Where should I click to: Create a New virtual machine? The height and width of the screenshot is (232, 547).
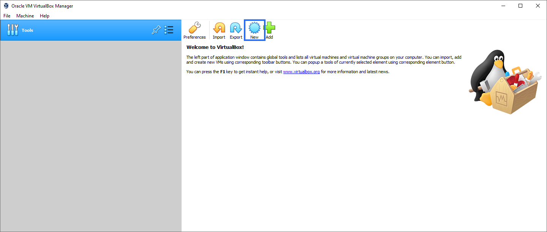click(254, 30)
